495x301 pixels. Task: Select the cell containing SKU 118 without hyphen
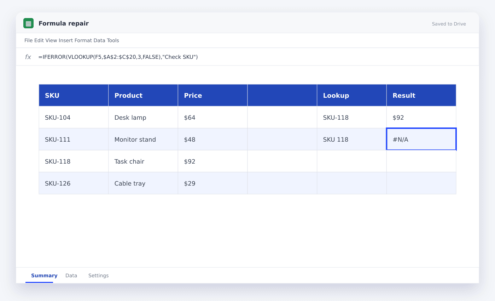tap(352, 139)
